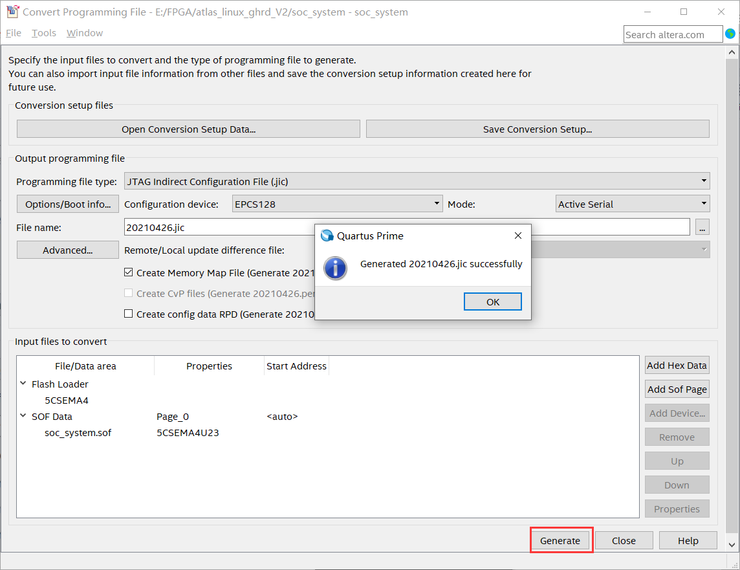740x570 pixels.
Task: Click the scroll-up arrow of the vertical scrollbar
Action: click(x=732, y=52)
